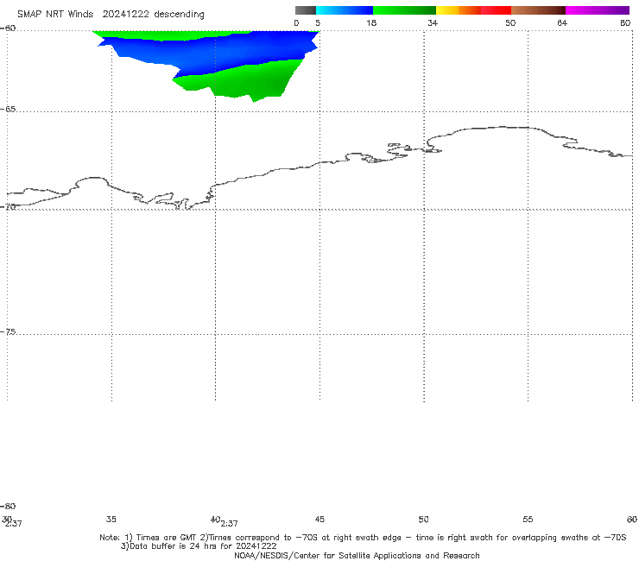
Task: Click the color bar label '18'
Action: pos(371,23)
